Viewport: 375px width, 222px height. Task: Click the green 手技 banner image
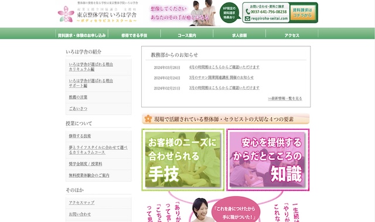(183, 159)
